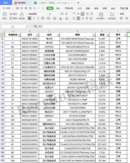Justify text in the cell
The height and width of the screenshot is (163, 130).
click(87, 18)
